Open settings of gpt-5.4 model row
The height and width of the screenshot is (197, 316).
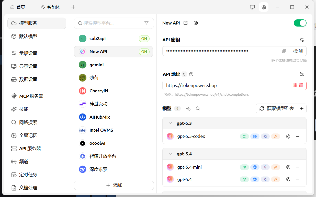pos(288,179)
